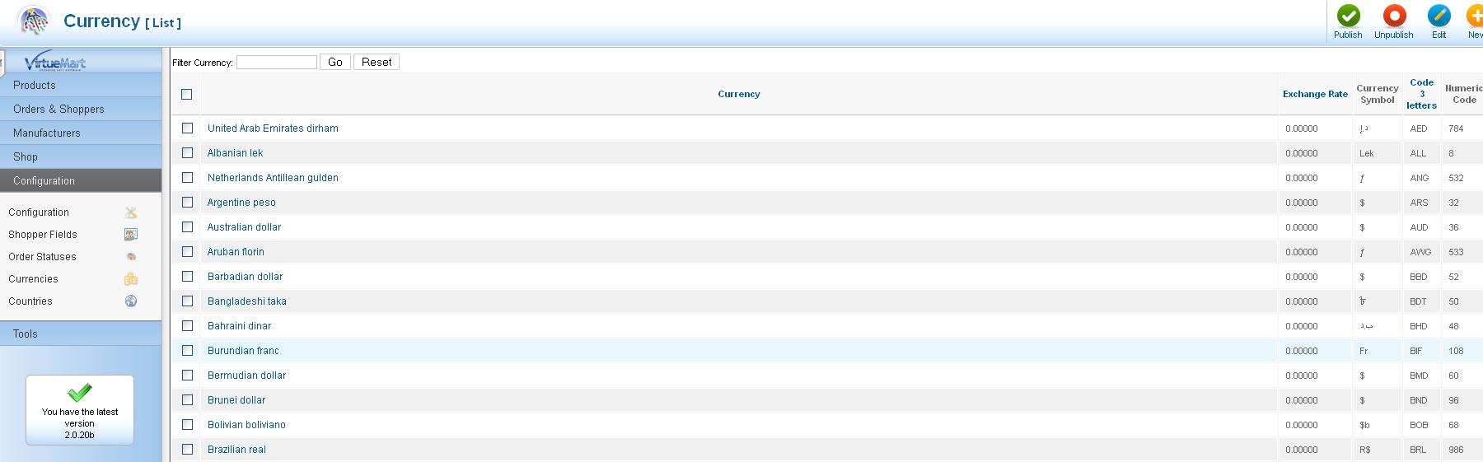This screenshot has height=462, width=1483.
Task: Click the green Publish icon
Action: tap(1348, 16)
